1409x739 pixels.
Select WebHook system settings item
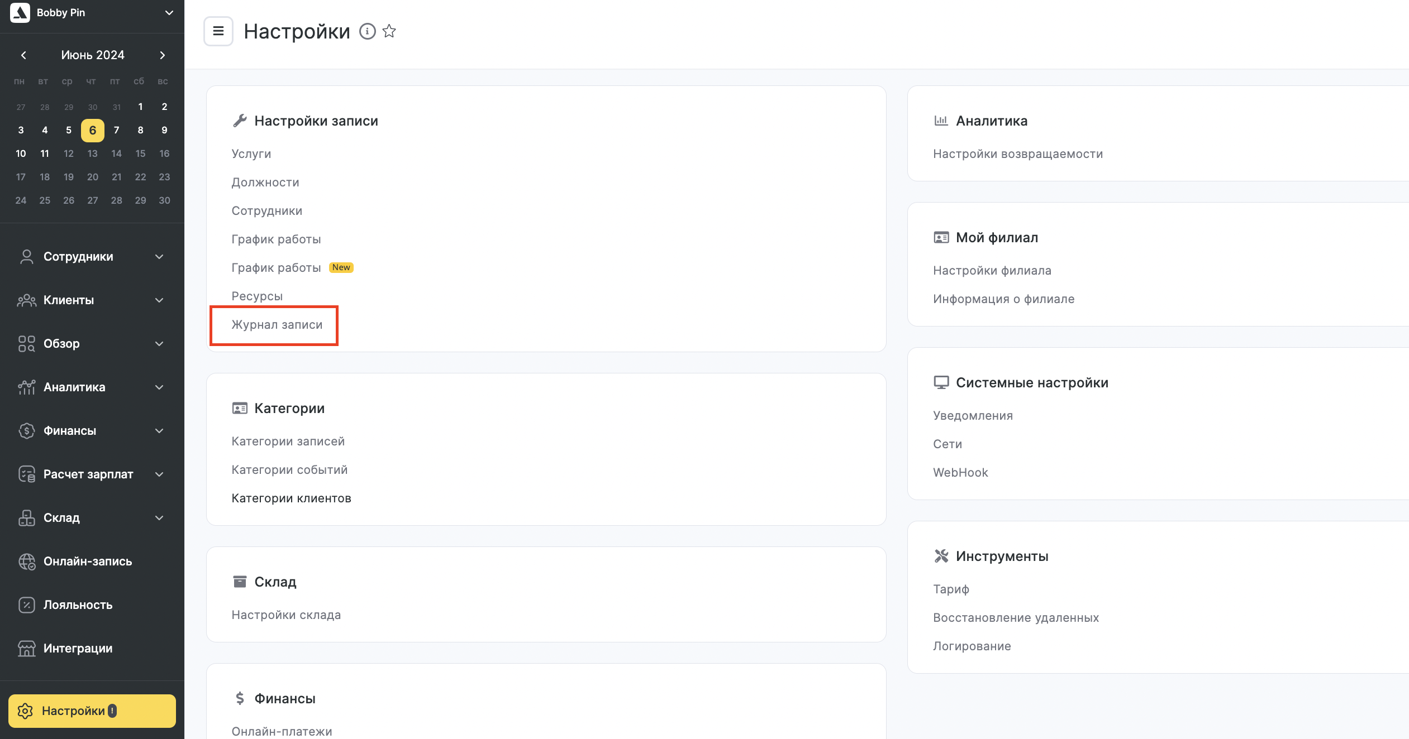point(960,472)
